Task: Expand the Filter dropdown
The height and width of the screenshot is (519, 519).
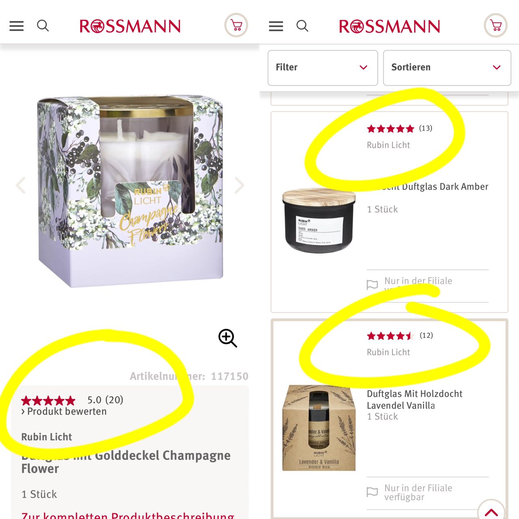Action: pos(323,68)
